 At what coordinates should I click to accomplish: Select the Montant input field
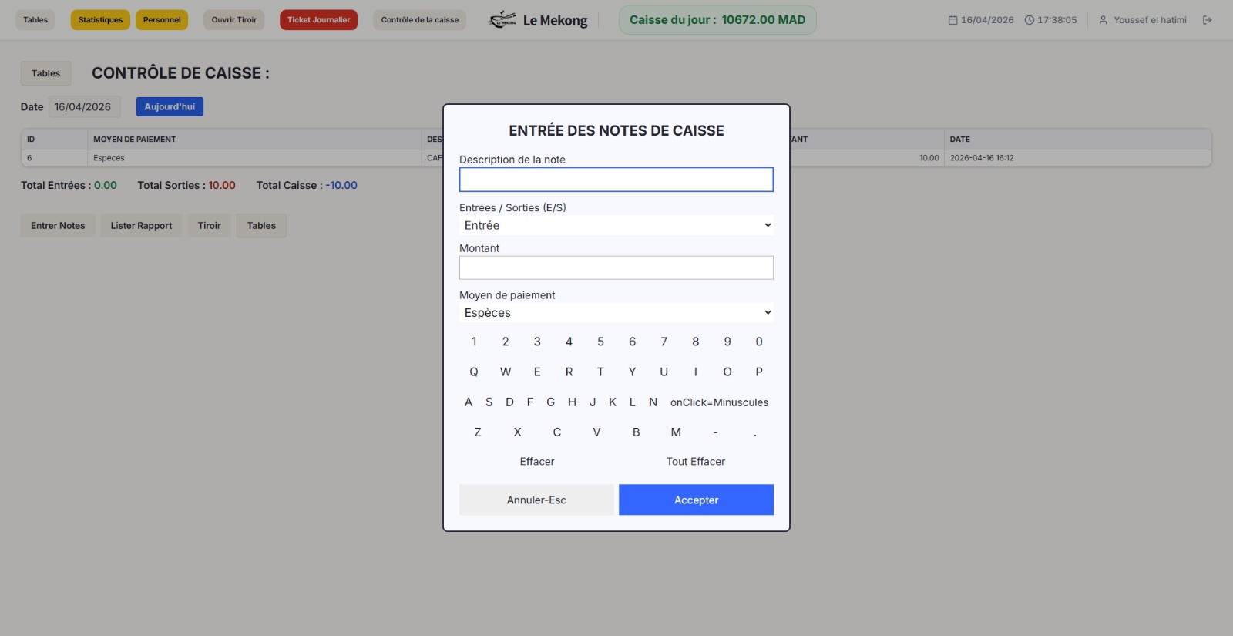point(616,268)
